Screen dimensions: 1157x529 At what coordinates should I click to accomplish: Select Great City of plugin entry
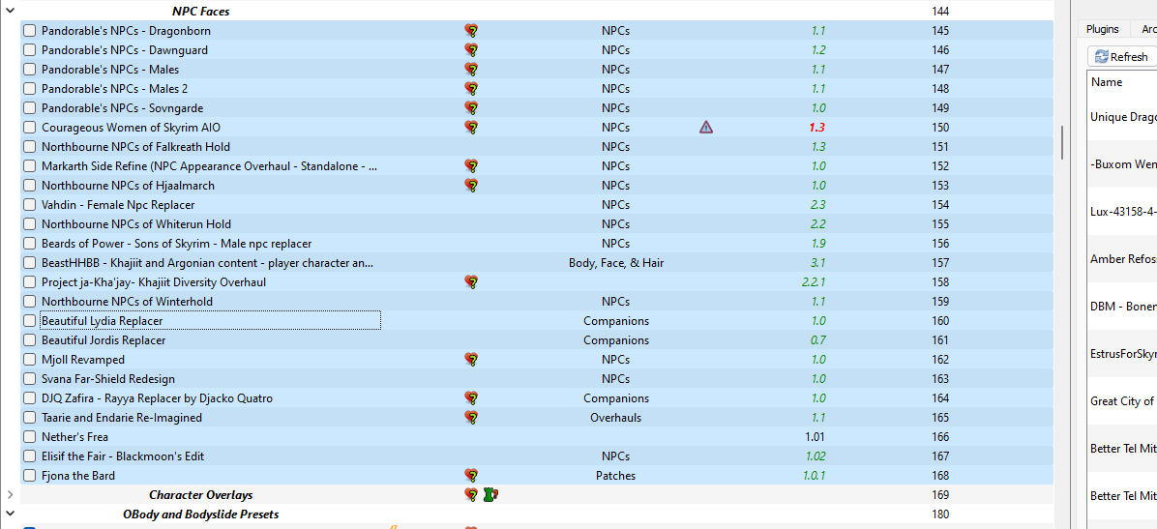coord(1123,401)
